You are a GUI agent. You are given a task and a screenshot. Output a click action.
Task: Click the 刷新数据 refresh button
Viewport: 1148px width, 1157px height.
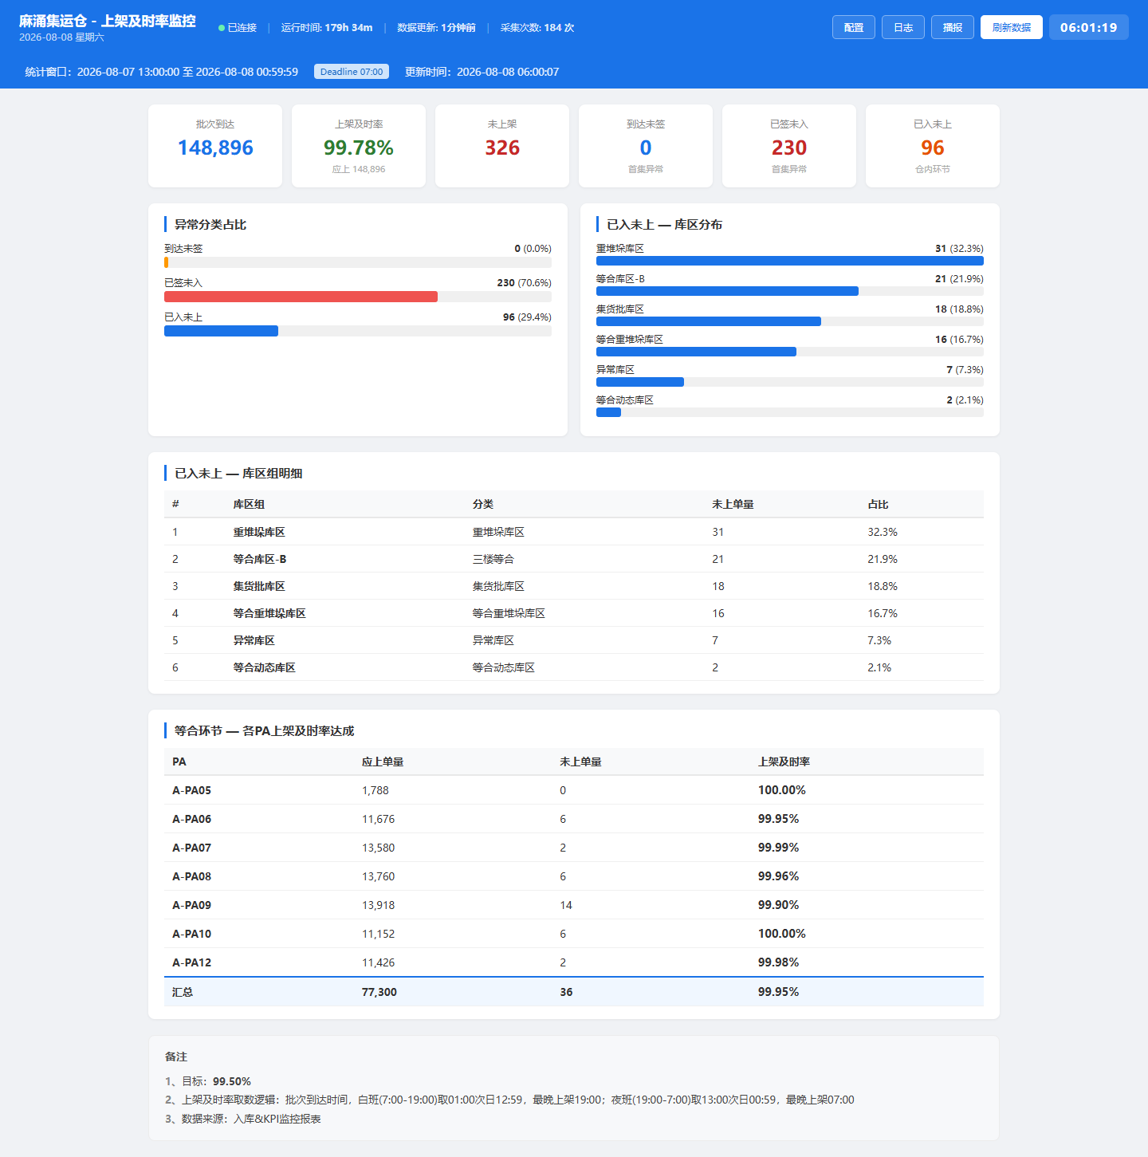(1012, 27)
